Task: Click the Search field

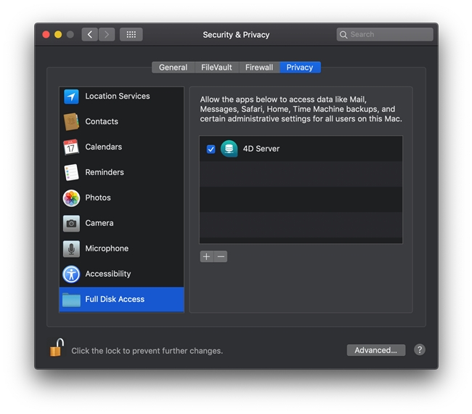Action: point(385,34)
